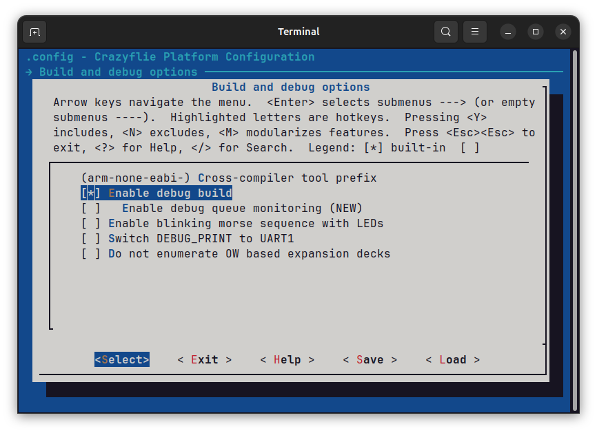
Task: Click the terminal vertical scrollbar
Action: pyautogui.click(x=575, y=231)
